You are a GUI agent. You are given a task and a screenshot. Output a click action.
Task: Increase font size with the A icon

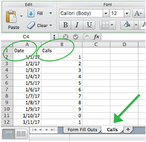coord(138,13)
